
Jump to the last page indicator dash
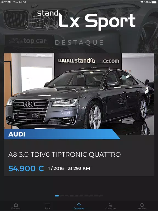coord(101,196)
